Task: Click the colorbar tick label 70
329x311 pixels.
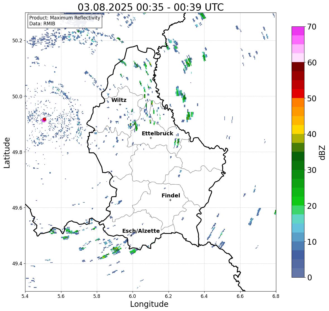Action: pos(312,27)
